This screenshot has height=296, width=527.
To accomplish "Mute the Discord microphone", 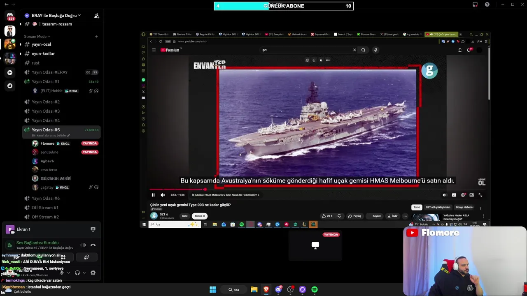I will click(x=62, y=273).
